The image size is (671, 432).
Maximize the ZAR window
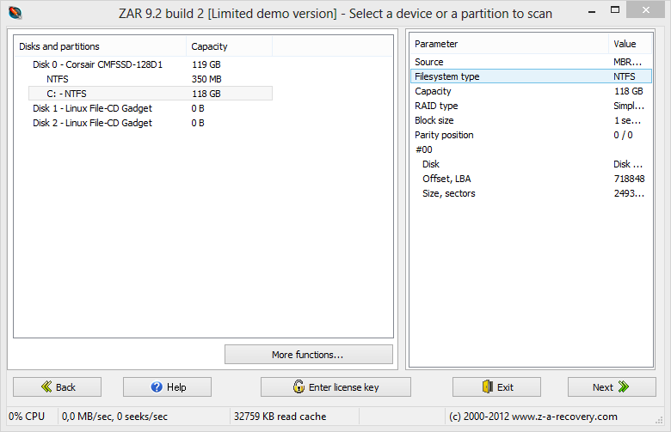point(615,9)
